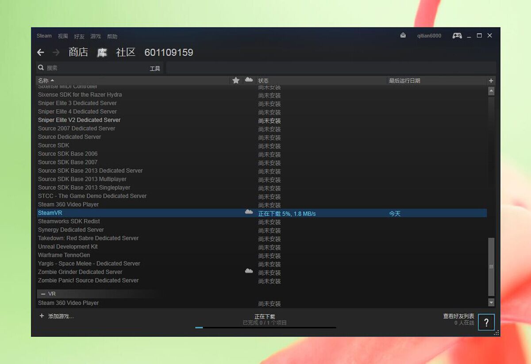Switch to the 商店 tab

tap(78, 52)
